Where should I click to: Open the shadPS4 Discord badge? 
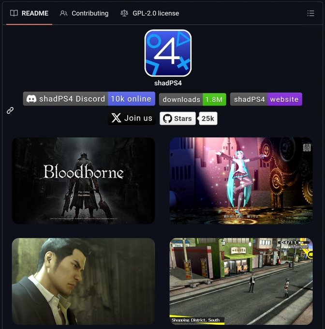pos(89,99)
